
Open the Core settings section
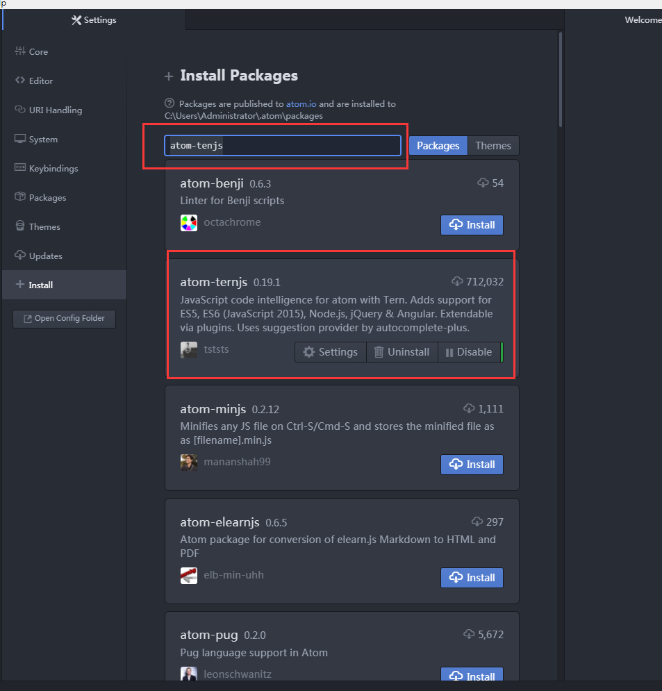[38, 51]
